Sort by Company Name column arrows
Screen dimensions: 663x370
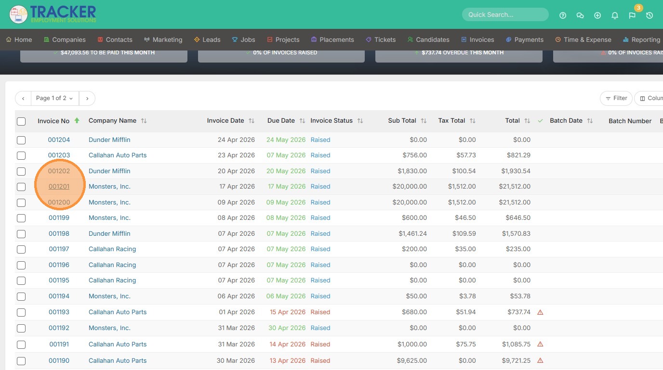click(x=144, y=121)
